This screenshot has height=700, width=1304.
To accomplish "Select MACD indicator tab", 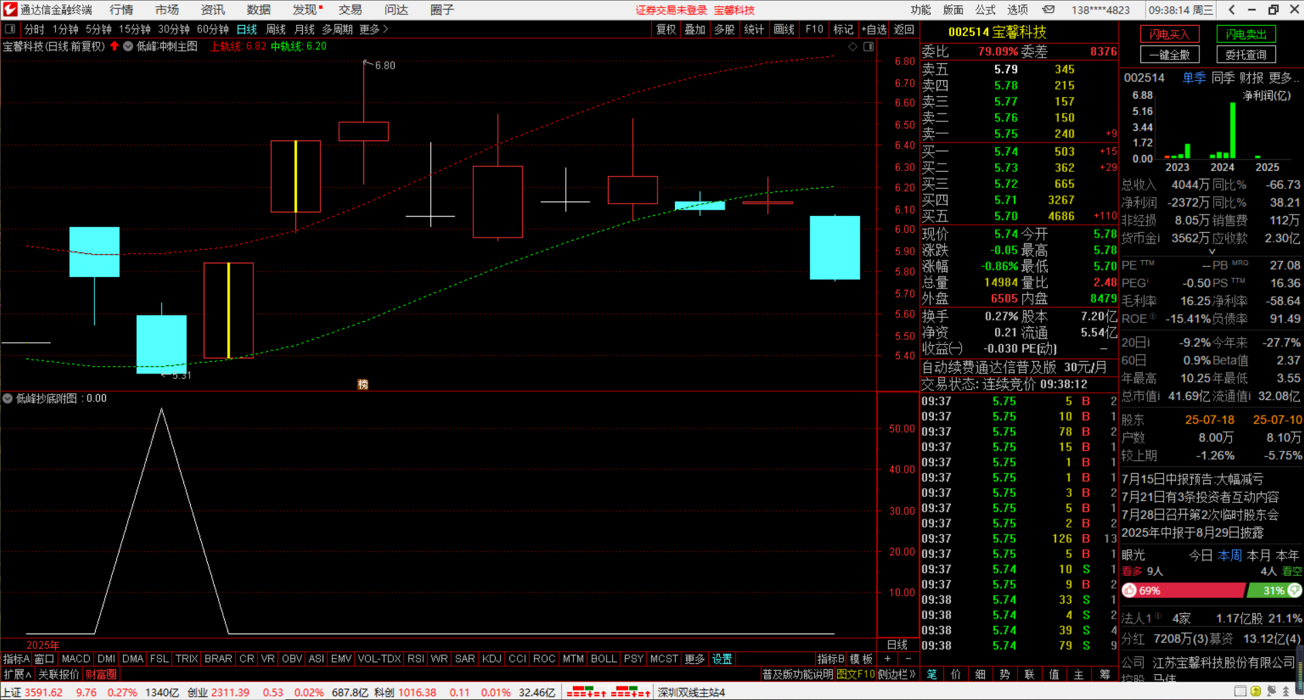I will [75, 659].
